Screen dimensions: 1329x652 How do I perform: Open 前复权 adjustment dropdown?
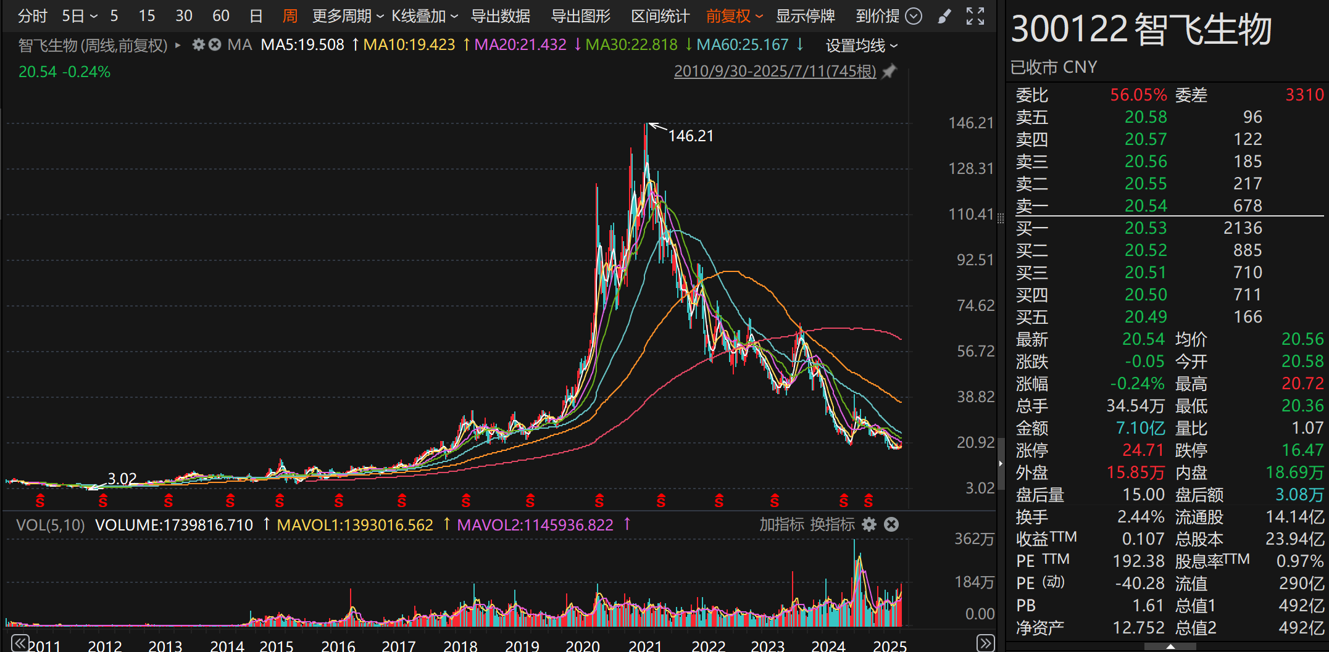tap(735, 16)
